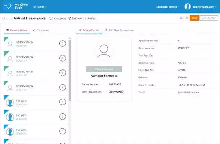
Task: Click person icon of reservation number 1
Action: click(10, 44)
